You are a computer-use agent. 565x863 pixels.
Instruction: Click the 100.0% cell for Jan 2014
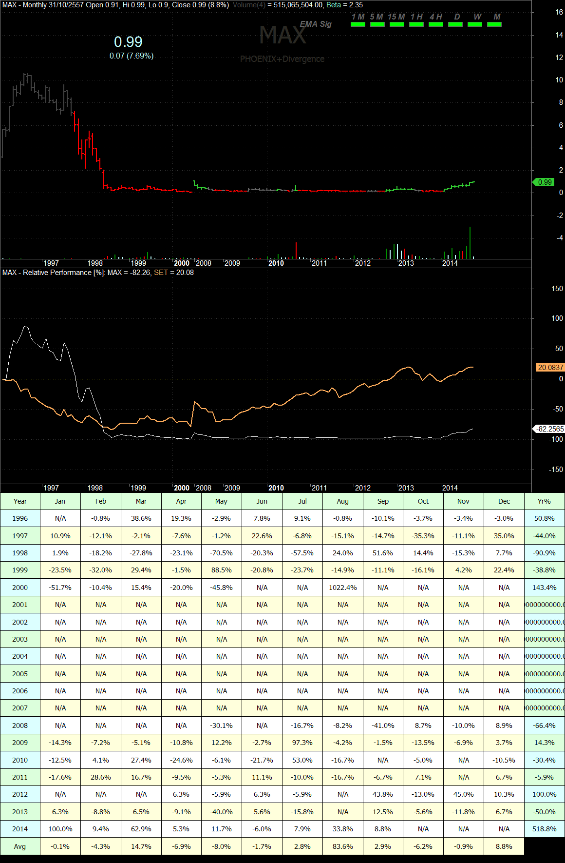60,829
